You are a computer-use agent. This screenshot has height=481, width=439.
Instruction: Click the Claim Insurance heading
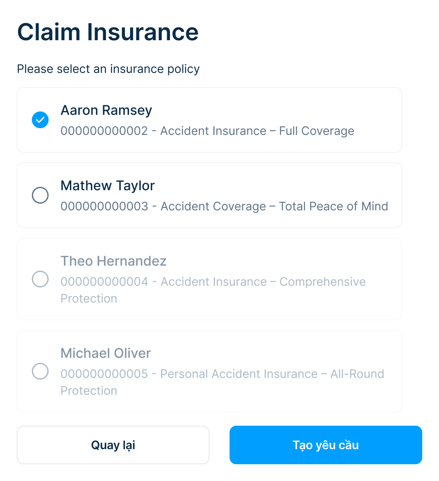[108, 32]
